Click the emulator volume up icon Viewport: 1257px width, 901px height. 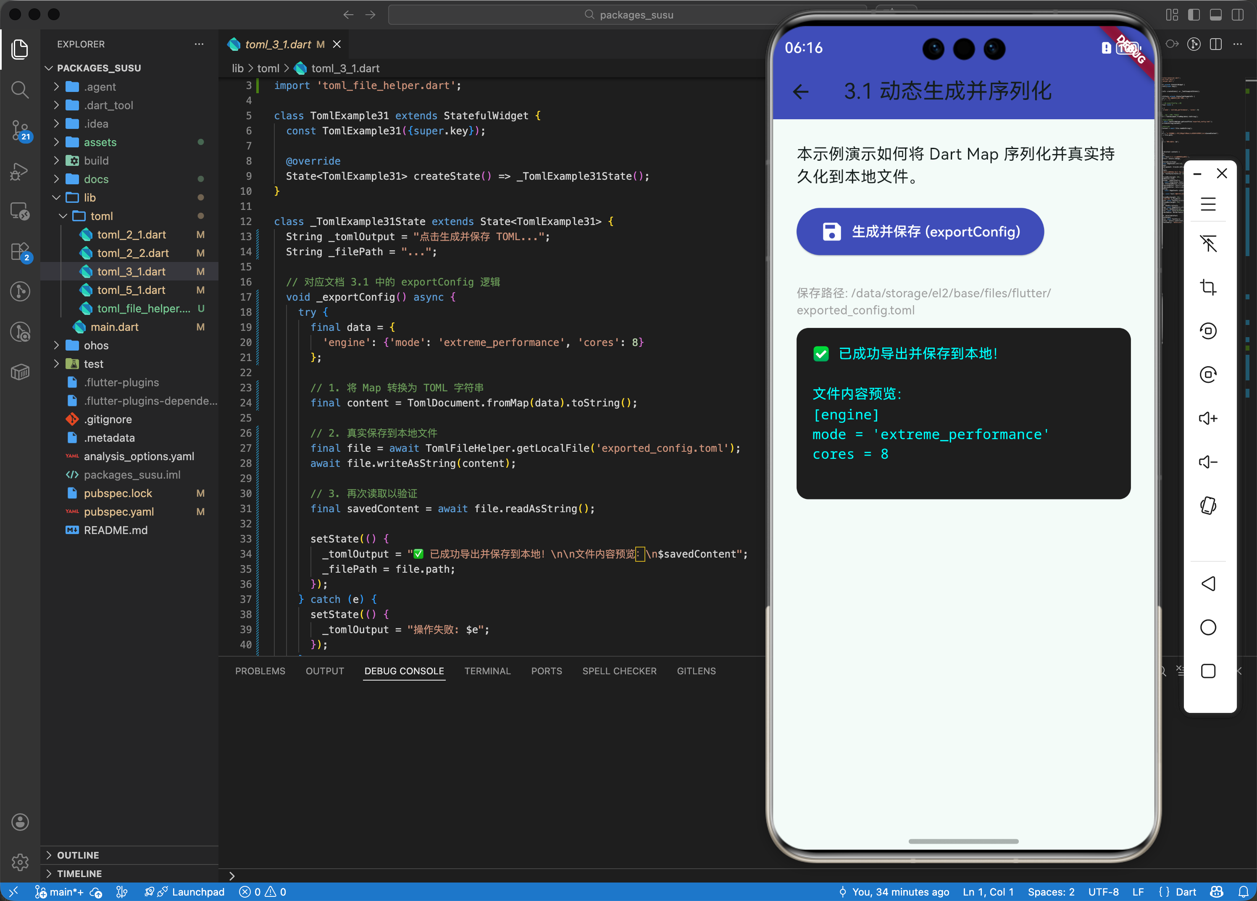coord(1208,418)
